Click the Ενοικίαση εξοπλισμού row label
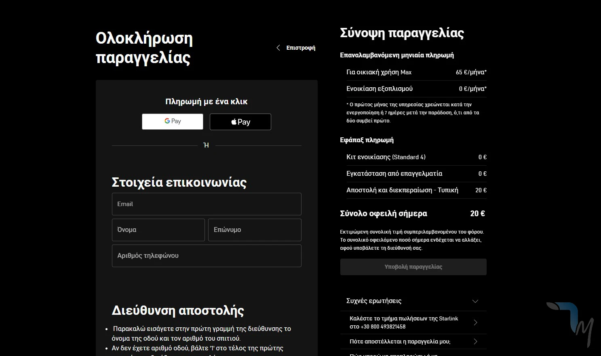This screenshot has width=601, height=356. pos(380,89)
